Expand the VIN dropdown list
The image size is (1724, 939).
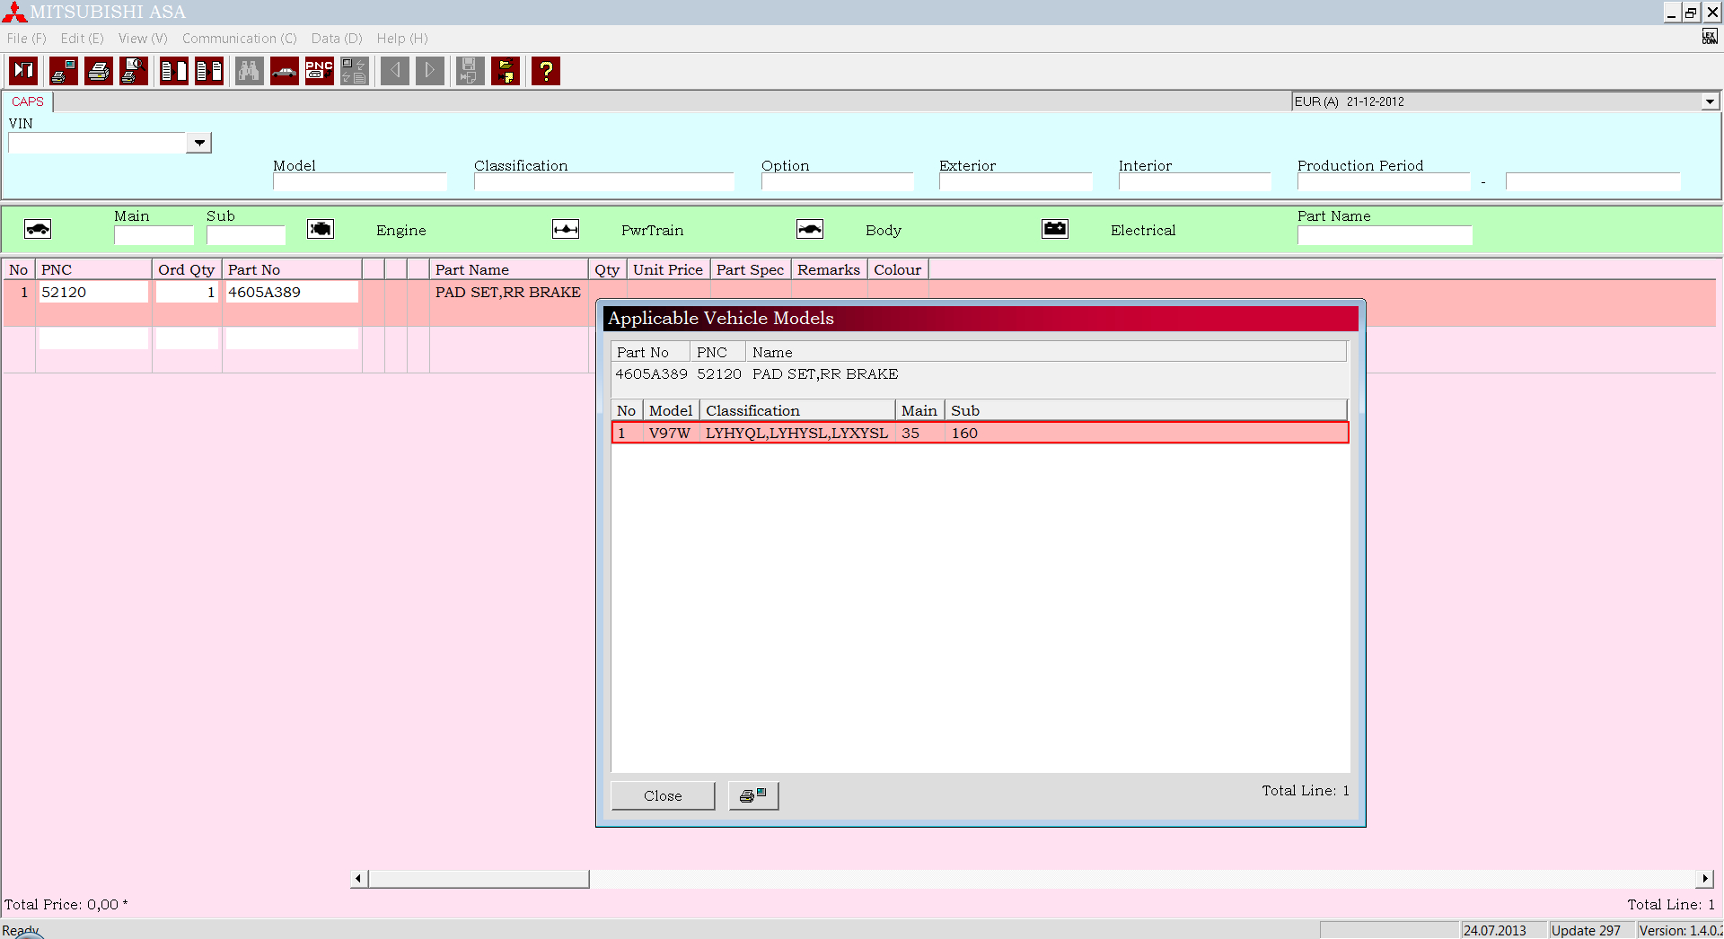pos(199,143)
